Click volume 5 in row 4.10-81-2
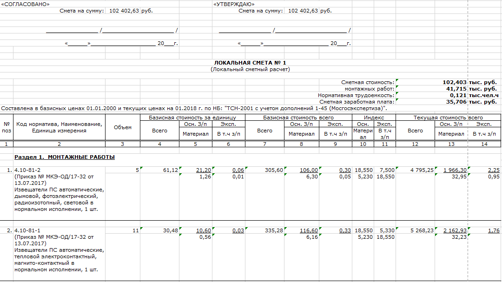The height and width of the screenshot is (282, 502). coord(137,170)
